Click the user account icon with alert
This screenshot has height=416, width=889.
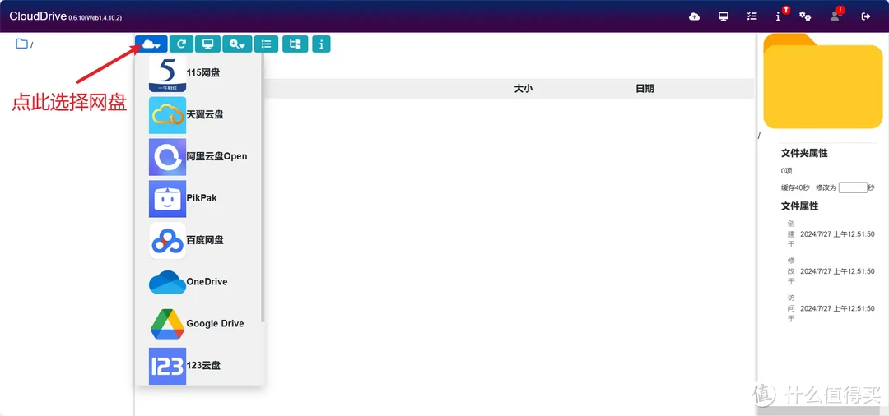(837, 16)
